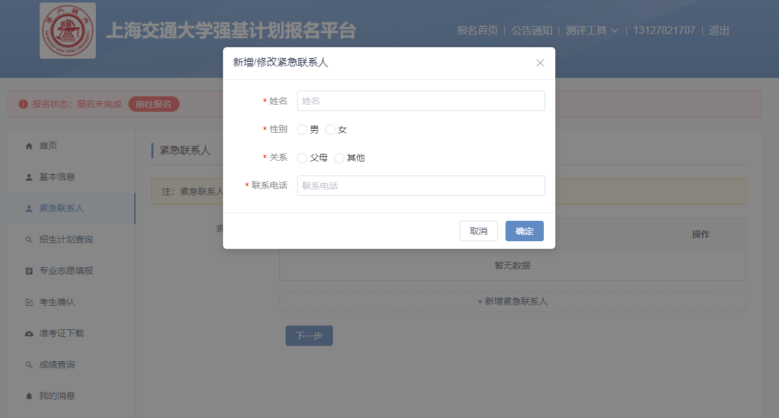The image size is (779, 418).
Task: Click the checkbox icon beside 考生确认
Action: click(x=29, y=302)
